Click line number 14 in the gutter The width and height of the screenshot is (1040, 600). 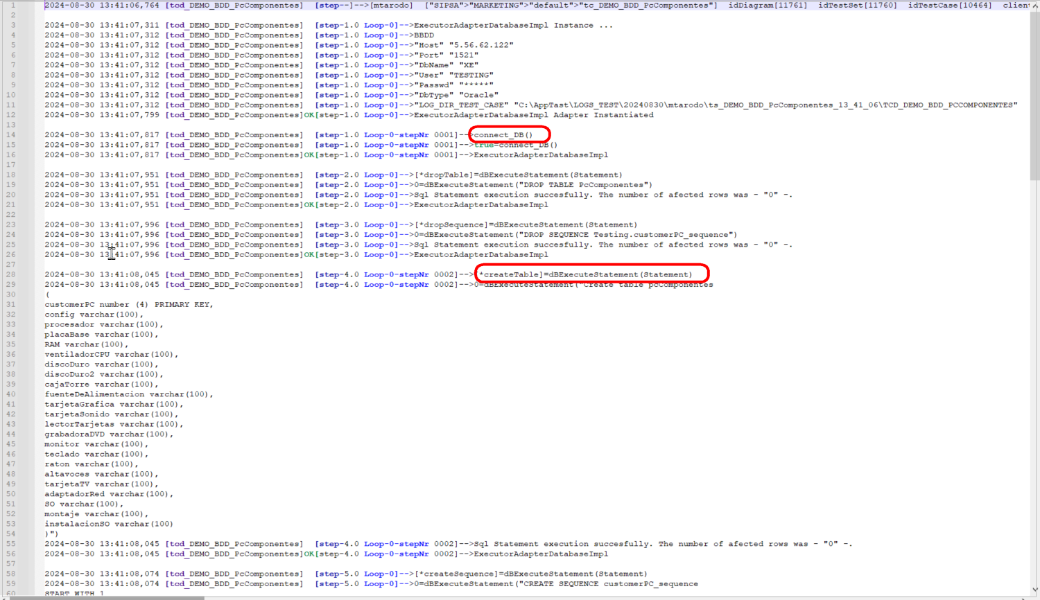pos(11,135)
